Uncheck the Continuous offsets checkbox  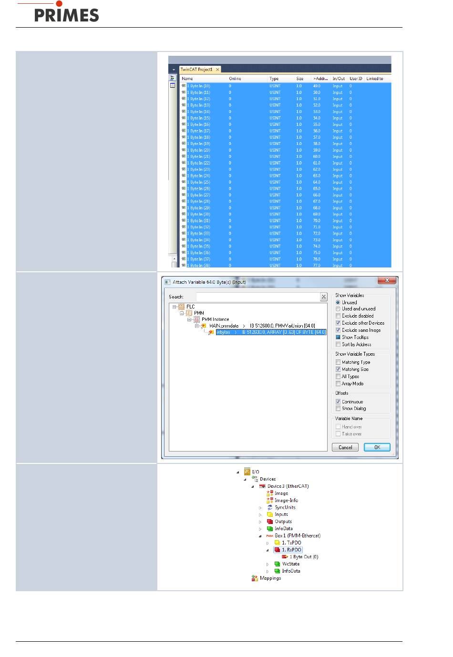(338, 401)
